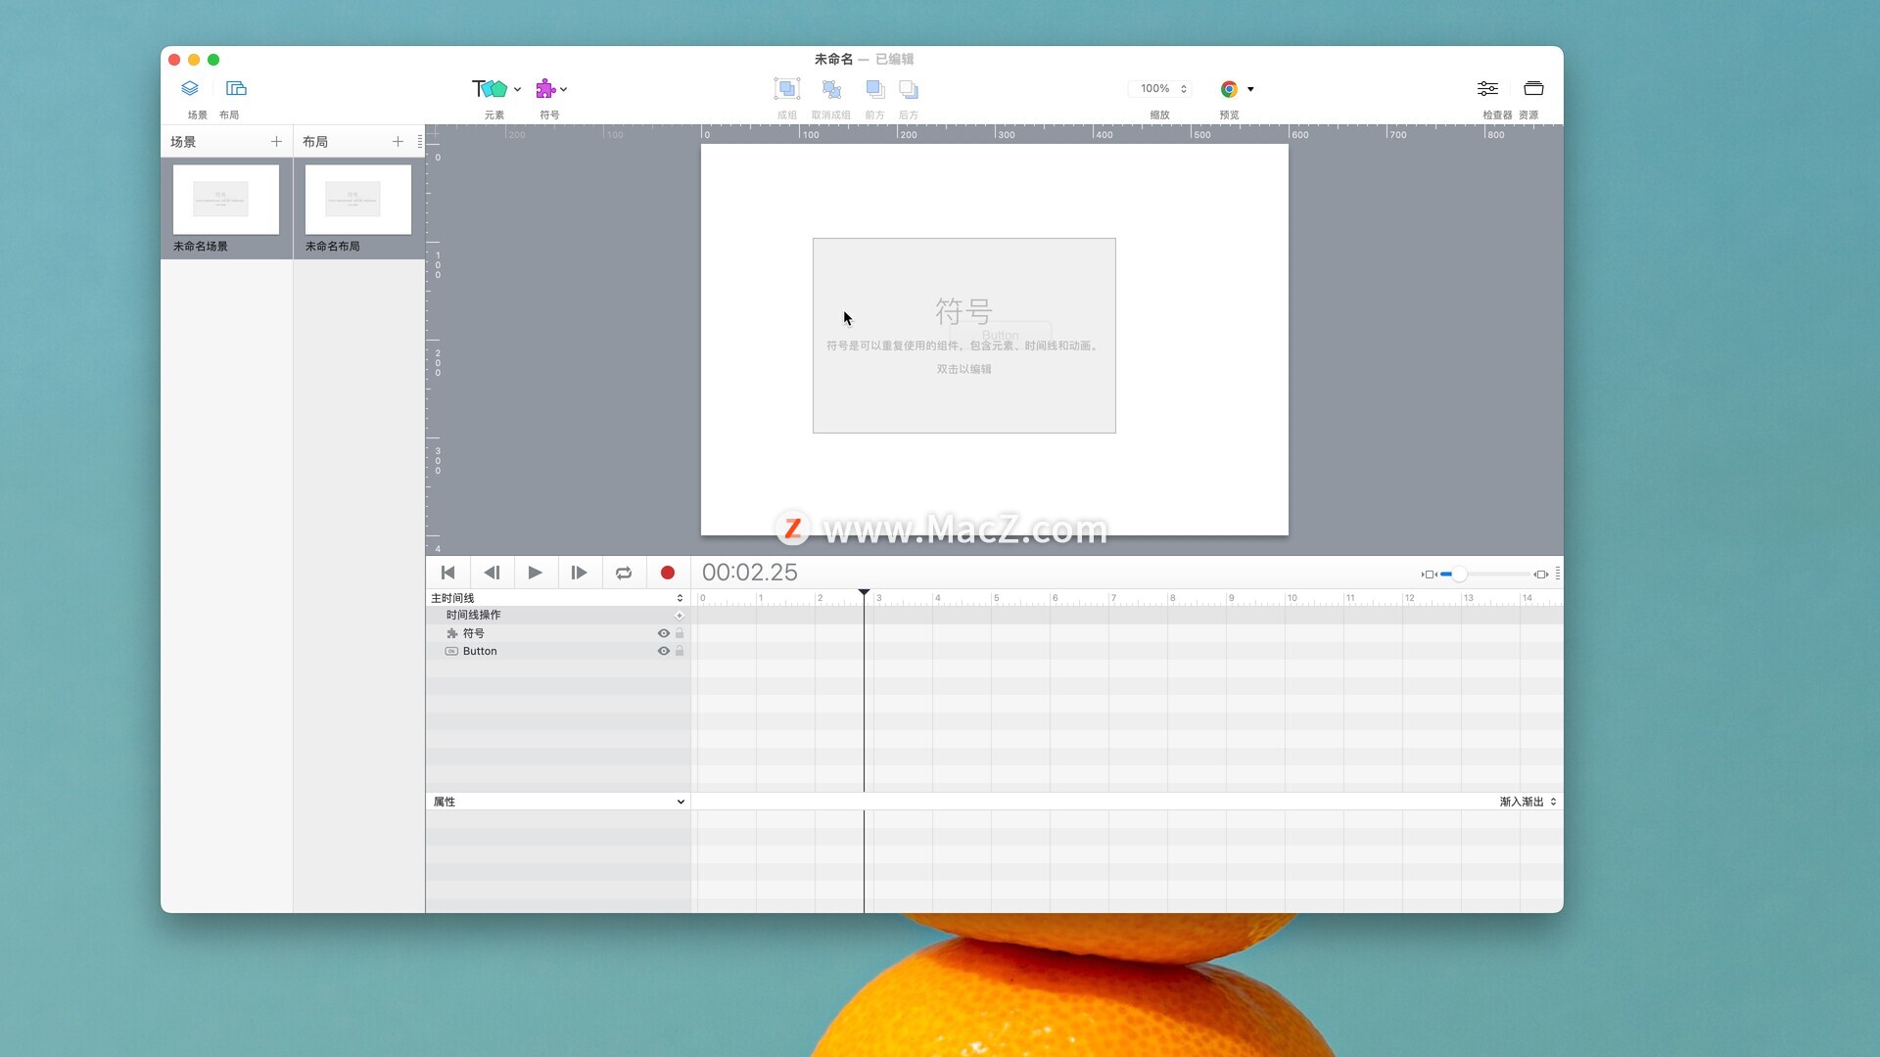The width and height of the screenshot is (1880, 1057).
Task: Select the 未命名布局 layout thumbnail
Action: (x=358, y=200)
